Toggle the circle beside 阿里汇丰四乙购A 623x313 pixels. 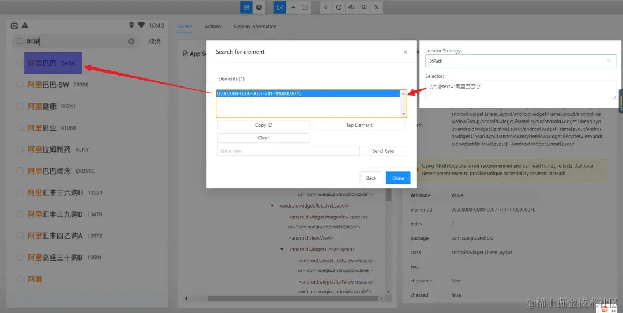pos(20,236)
